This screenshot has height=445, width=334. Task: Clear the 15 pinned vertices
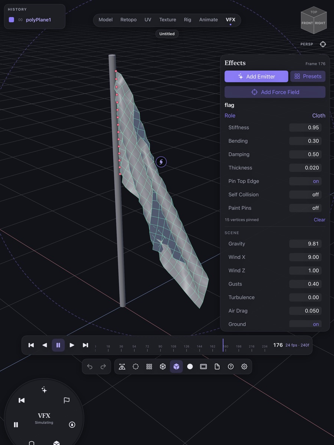click(x=320, y=220)
